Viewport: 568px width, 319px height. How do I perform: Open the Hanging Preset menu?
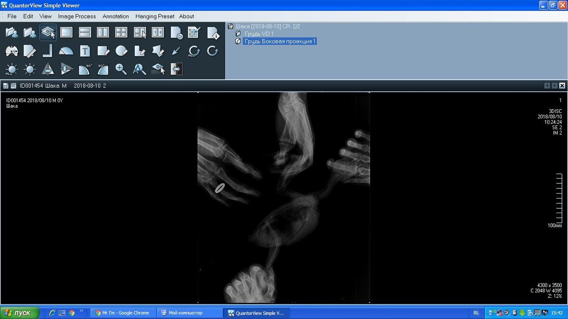click(x=155, y=16)
